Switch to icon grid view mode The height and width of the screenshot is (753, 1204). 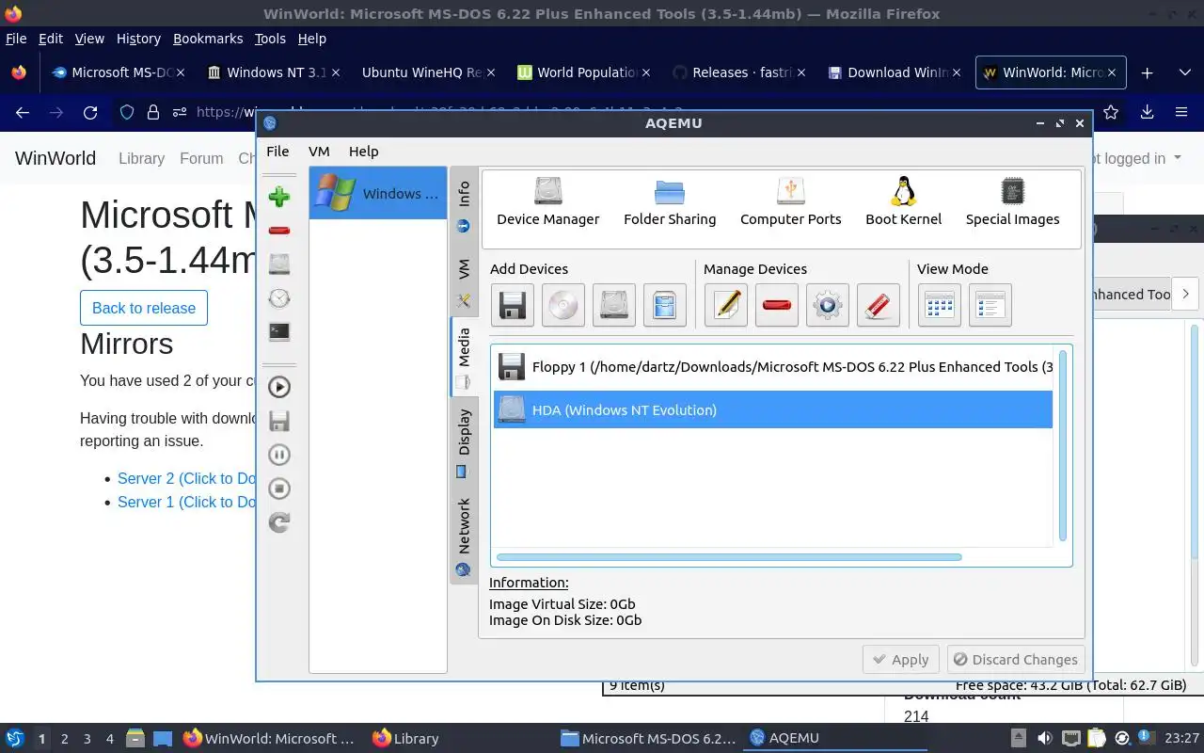(x=939, y=305)
